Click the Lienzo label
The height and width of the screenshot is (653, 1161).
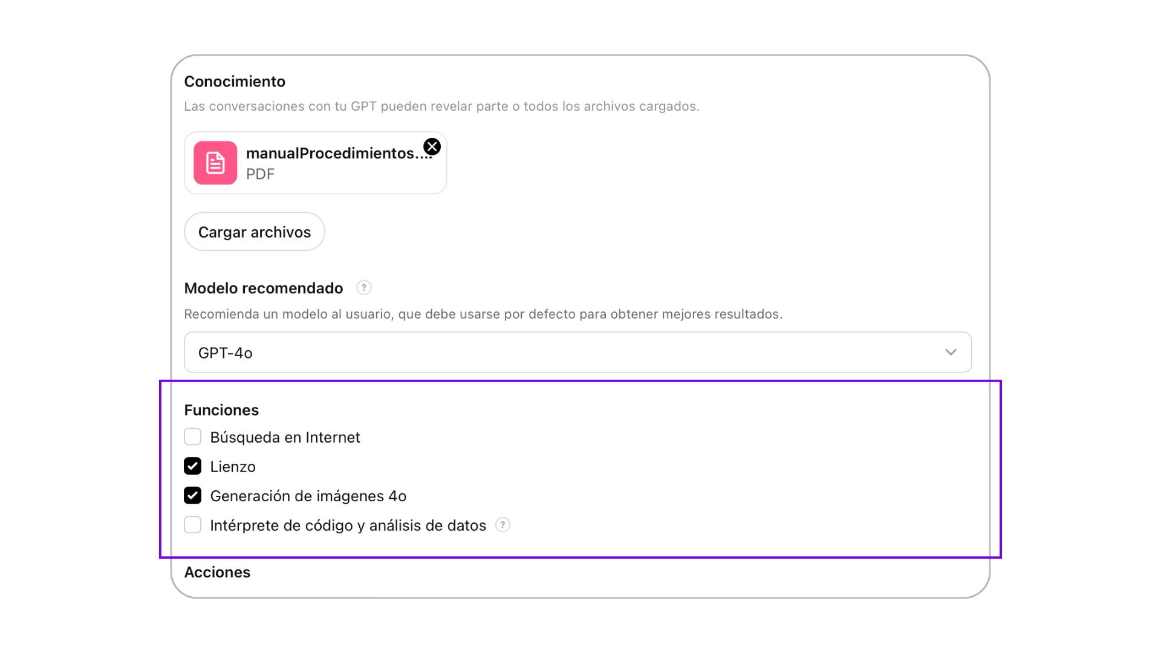pos(233,467)
